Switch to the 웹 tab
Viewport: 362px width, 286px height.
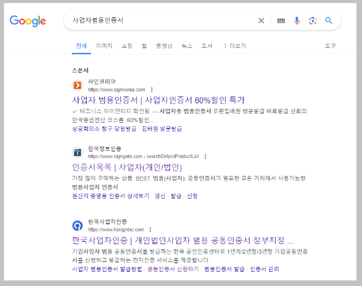click(x=144, y=46)
